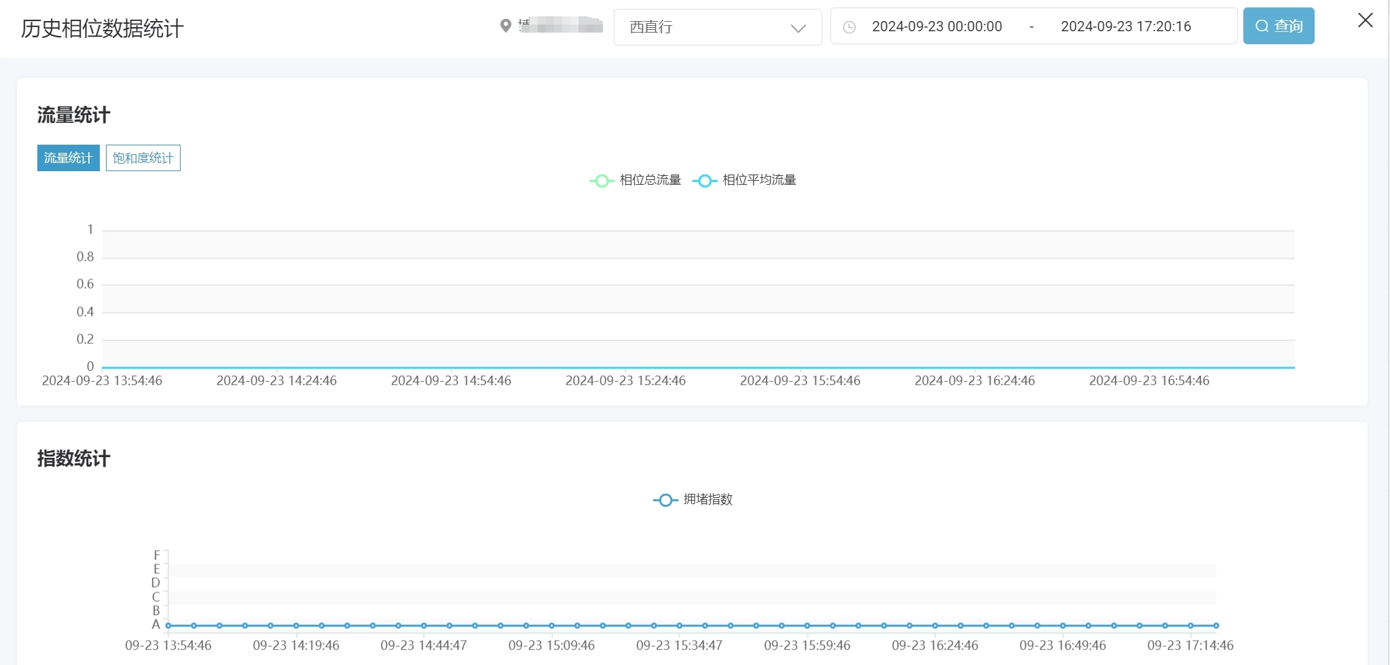Click the 相位总流量 legend circle marker
The width and height of the screenshot is (1390, 665).
[602, 181]
